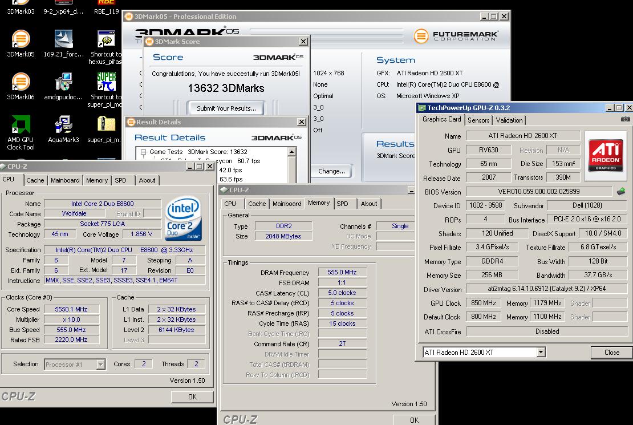Click the GPU-Z BIOS Version field
Viewport: 633px width, 425px height.
[538, 192]
